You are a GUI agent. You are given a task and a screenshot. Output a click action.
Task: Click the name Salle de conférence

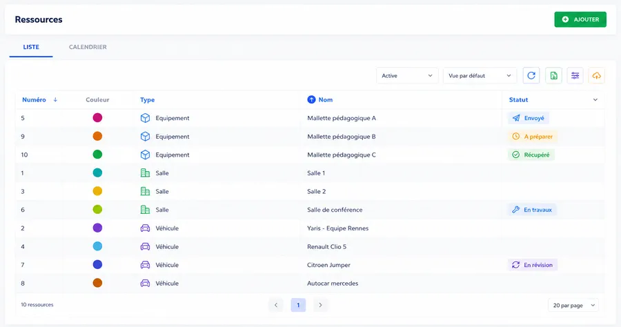point(335,210)
